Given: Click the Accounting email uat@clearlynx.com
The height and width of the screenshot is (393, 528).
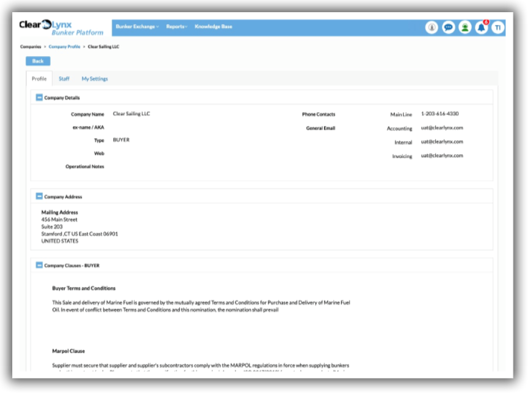Looking at the screenshot, I should tap(442, 128).
